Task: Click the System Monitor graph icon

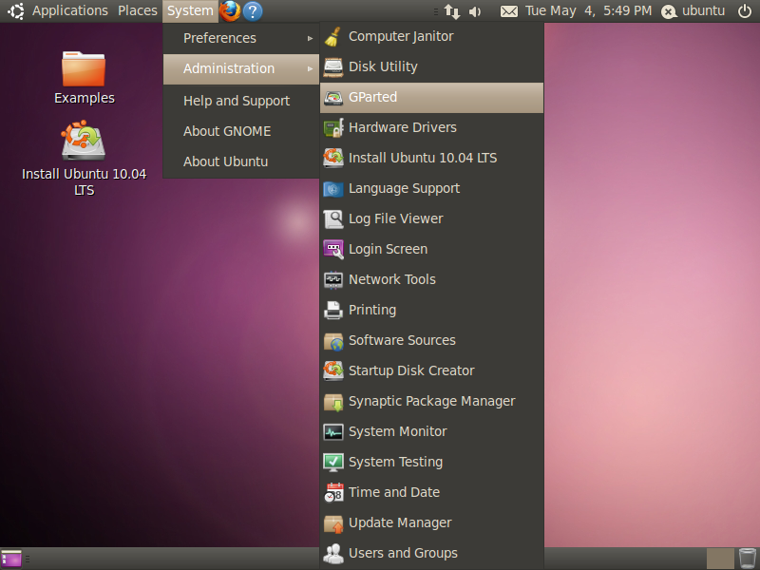Action: point(333,432)
